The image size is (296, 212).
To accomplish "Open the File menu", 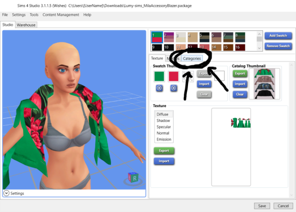I will (5, 15).
